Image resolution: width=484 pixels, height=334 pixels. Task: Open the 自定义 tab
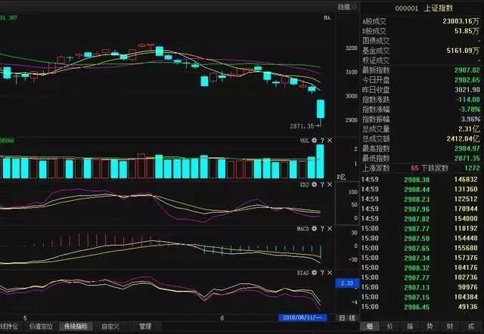click(110, 326)
